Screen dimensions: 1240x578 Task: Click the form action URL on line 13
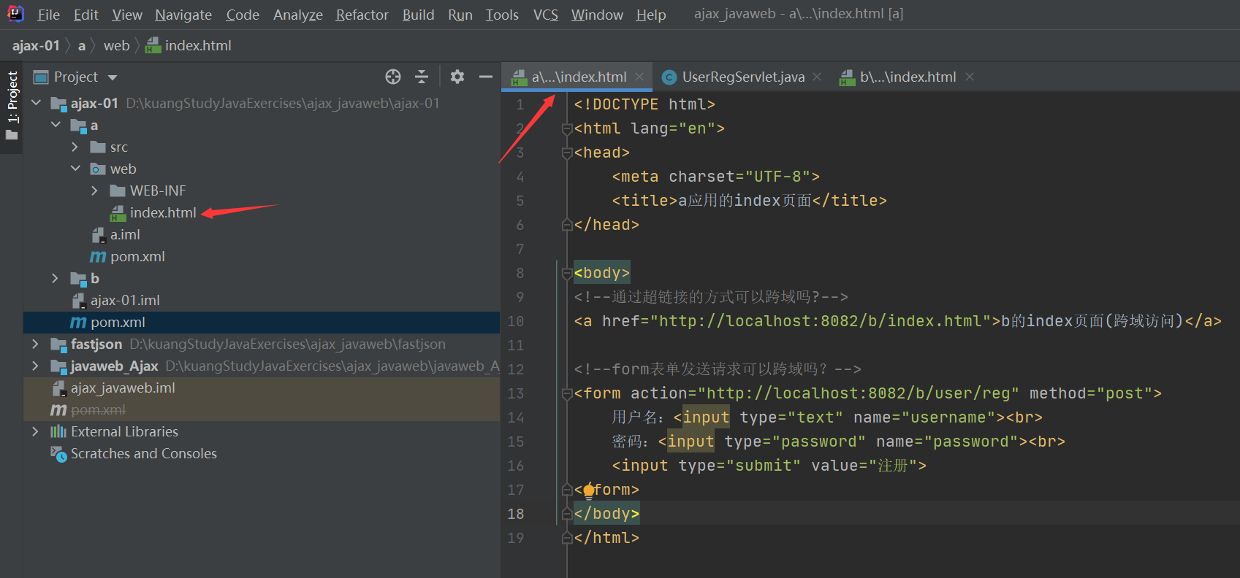[859, 393]
